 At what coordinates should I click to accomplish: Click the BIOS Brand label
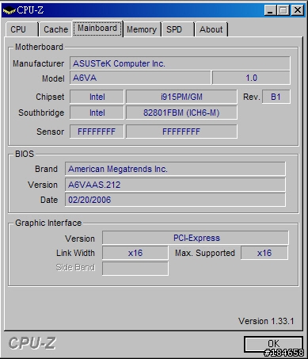coord(46,169)
